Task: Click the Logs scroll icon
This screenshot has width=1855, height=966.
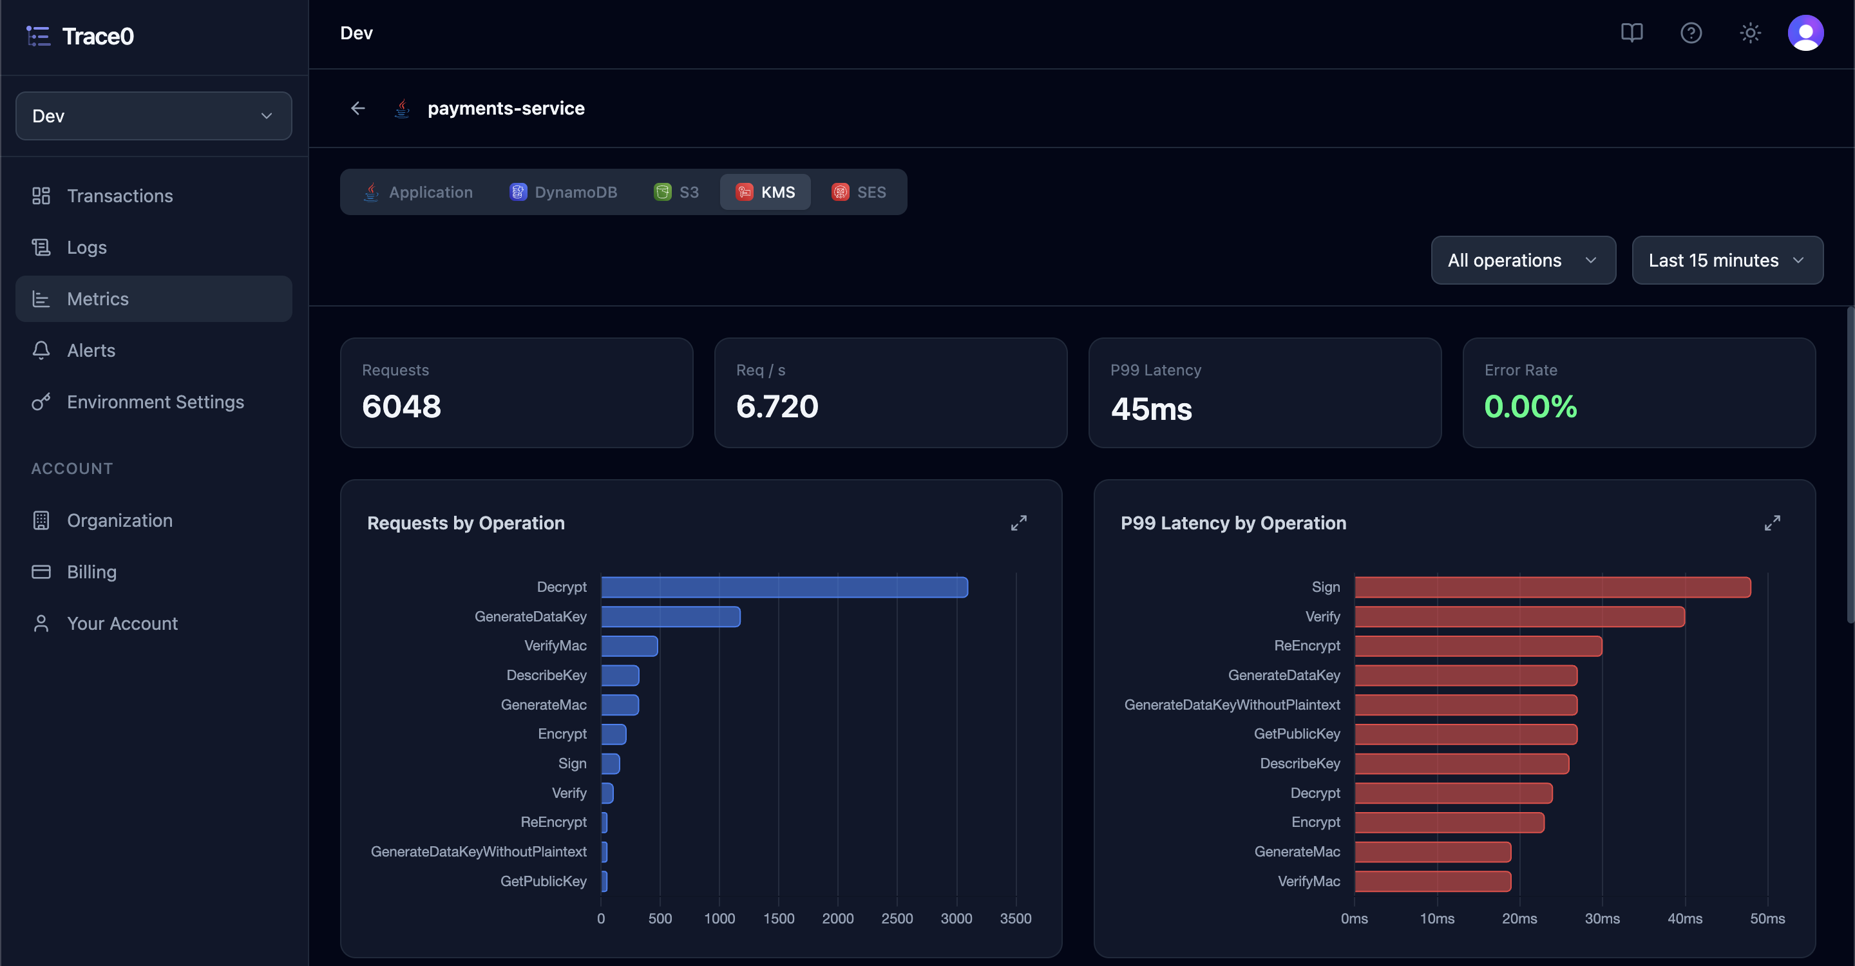Action: (x=41, y=247)
